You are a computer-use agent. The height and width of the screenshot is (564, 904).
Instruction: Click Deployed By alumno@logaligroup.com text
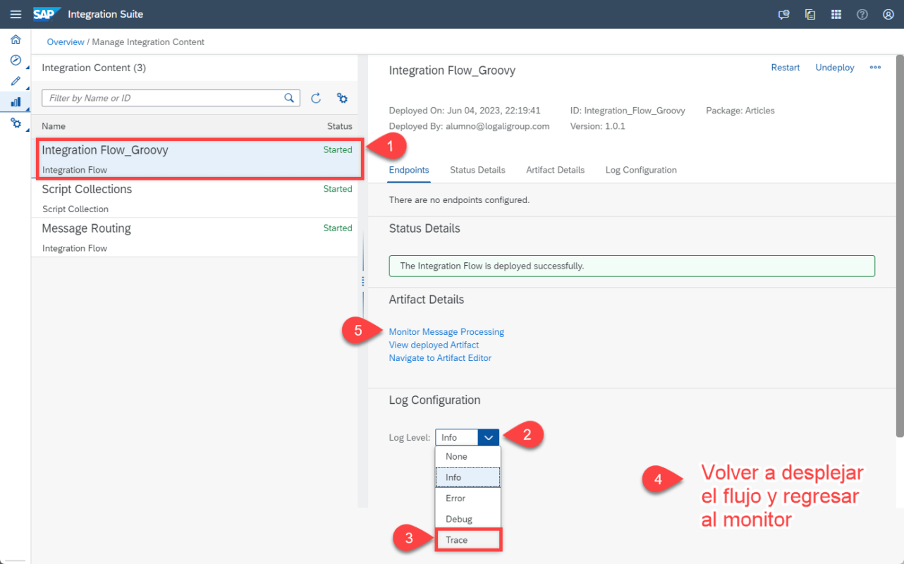coord(469,126)
